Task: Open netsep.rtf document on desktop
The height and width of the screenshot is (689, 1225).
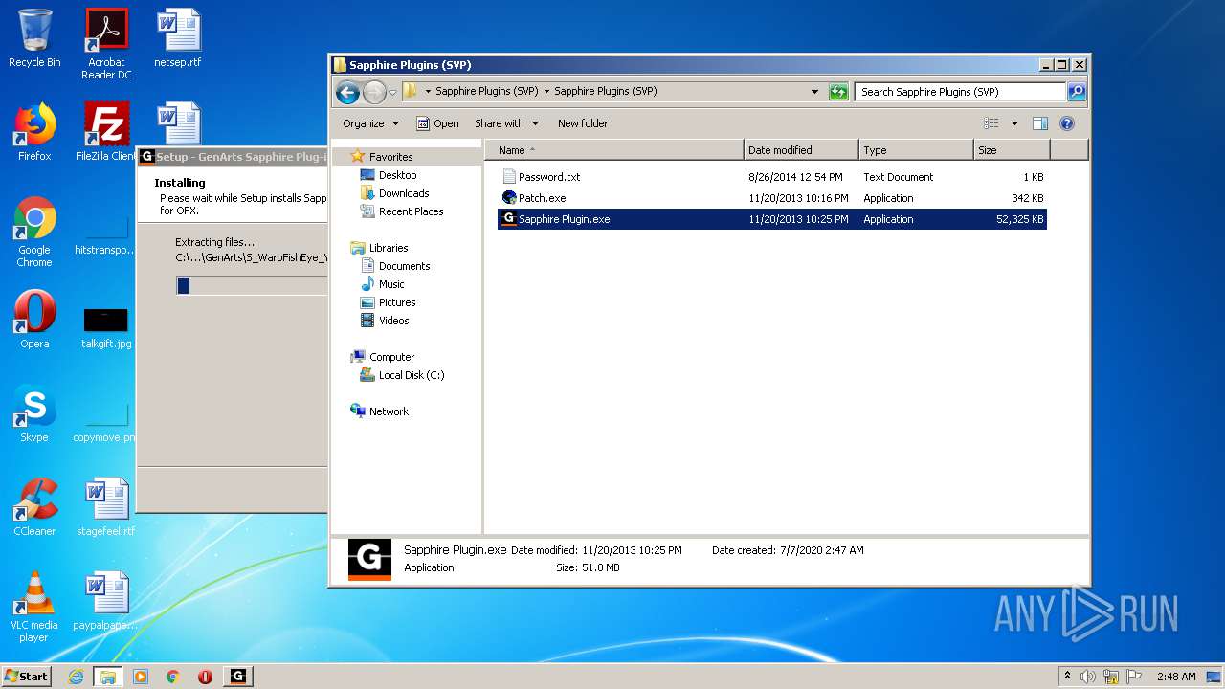Action: pyautogui.click(x=178, y=38)
